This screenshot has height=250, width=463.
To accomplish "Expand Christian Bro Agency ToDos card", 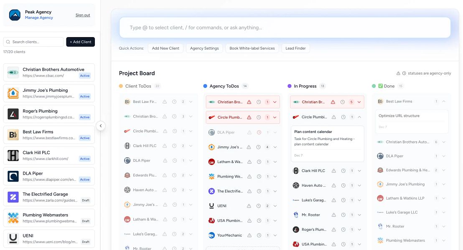I will (275, 102).
